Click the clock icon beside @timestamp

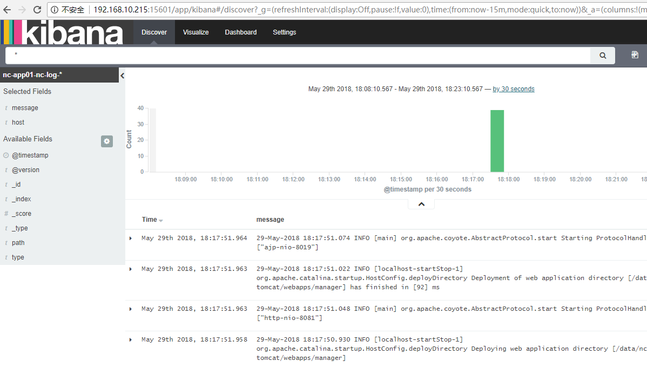(6, 155)
